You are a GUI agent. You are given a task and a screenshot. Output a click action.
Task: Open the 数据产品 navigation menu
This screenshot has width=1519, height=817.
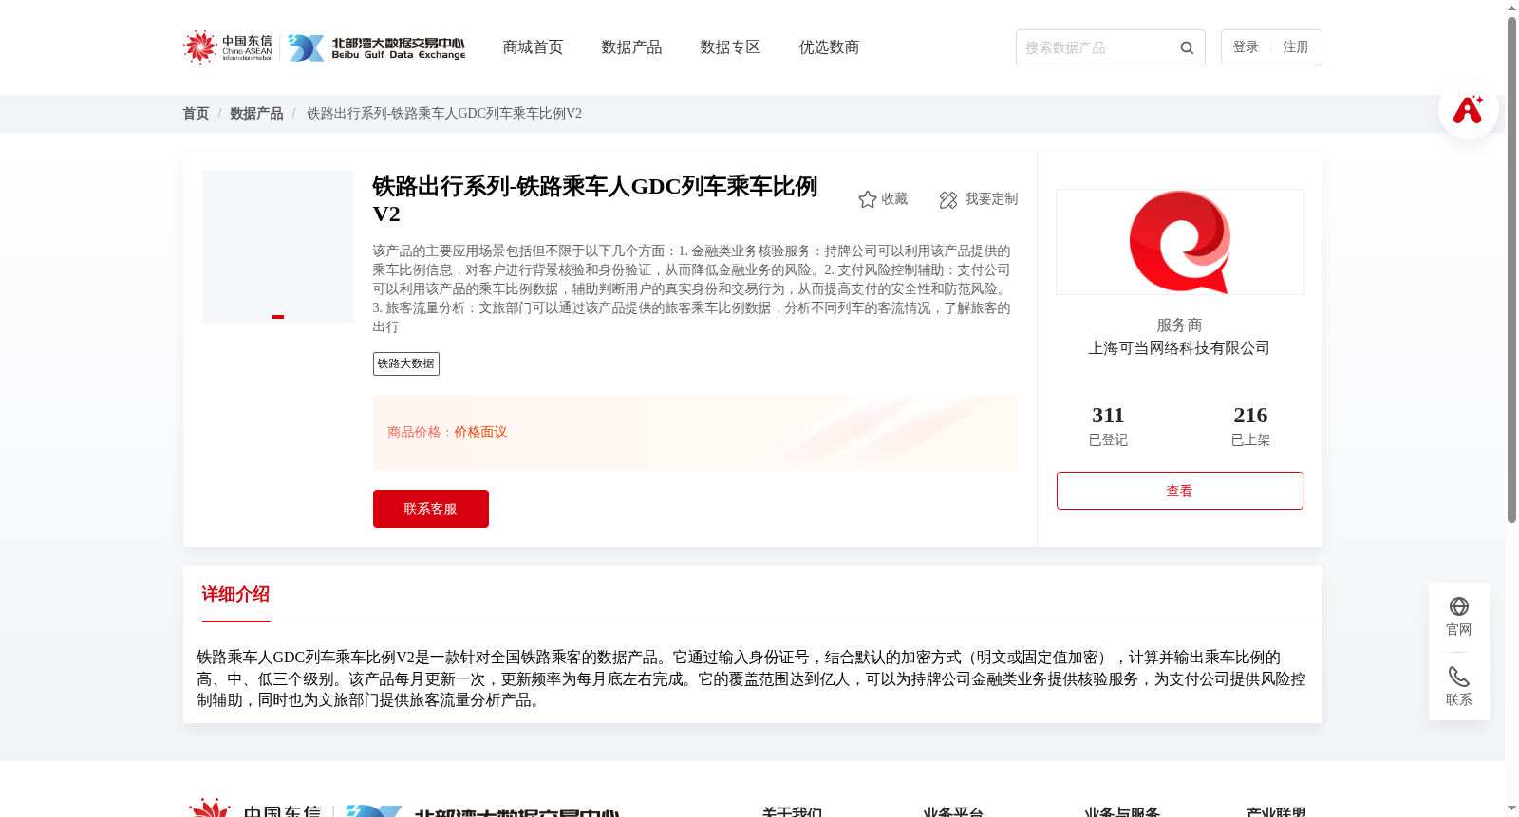pyautogui.click(x=631, y=47)
